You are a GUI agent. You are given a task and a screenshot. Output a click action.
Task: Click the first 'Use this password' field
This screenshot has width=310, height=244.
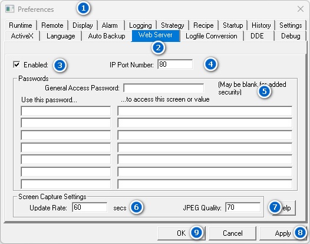[65, 111]
